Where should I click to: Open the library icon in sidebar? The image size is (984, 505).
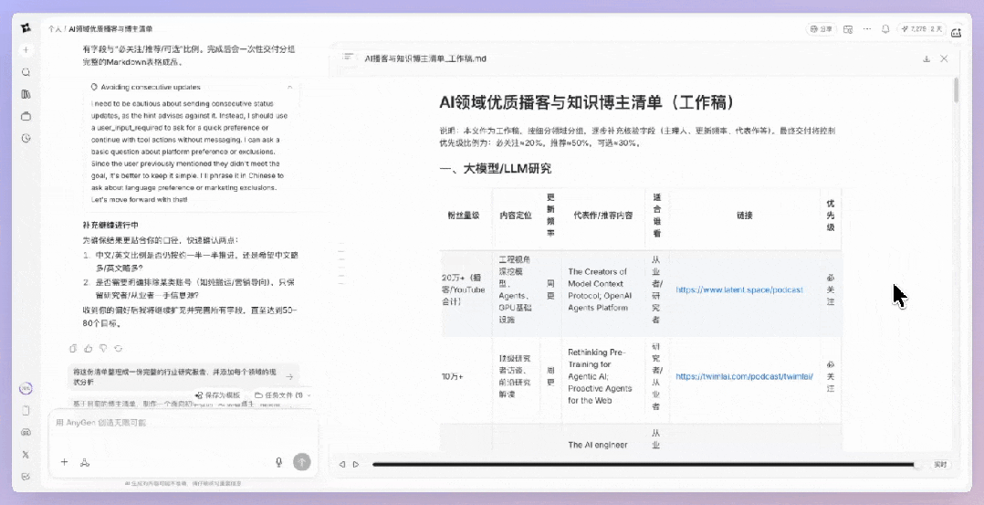pyautogui.click(x=26, y=94)
